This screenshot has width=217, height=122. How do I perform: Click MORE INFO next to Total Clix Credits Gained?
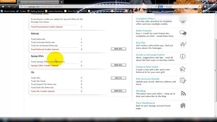coord(118,91)
